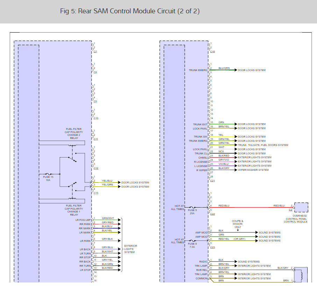This screenshot has width=317, height=287.
Task: Click the C13 connector label
Action: [96, 193]
